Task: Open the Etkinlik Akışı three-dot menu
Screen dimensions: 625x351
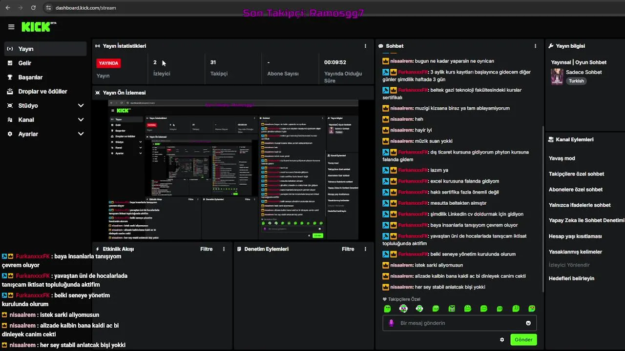Action: click(x=224, y=249)
